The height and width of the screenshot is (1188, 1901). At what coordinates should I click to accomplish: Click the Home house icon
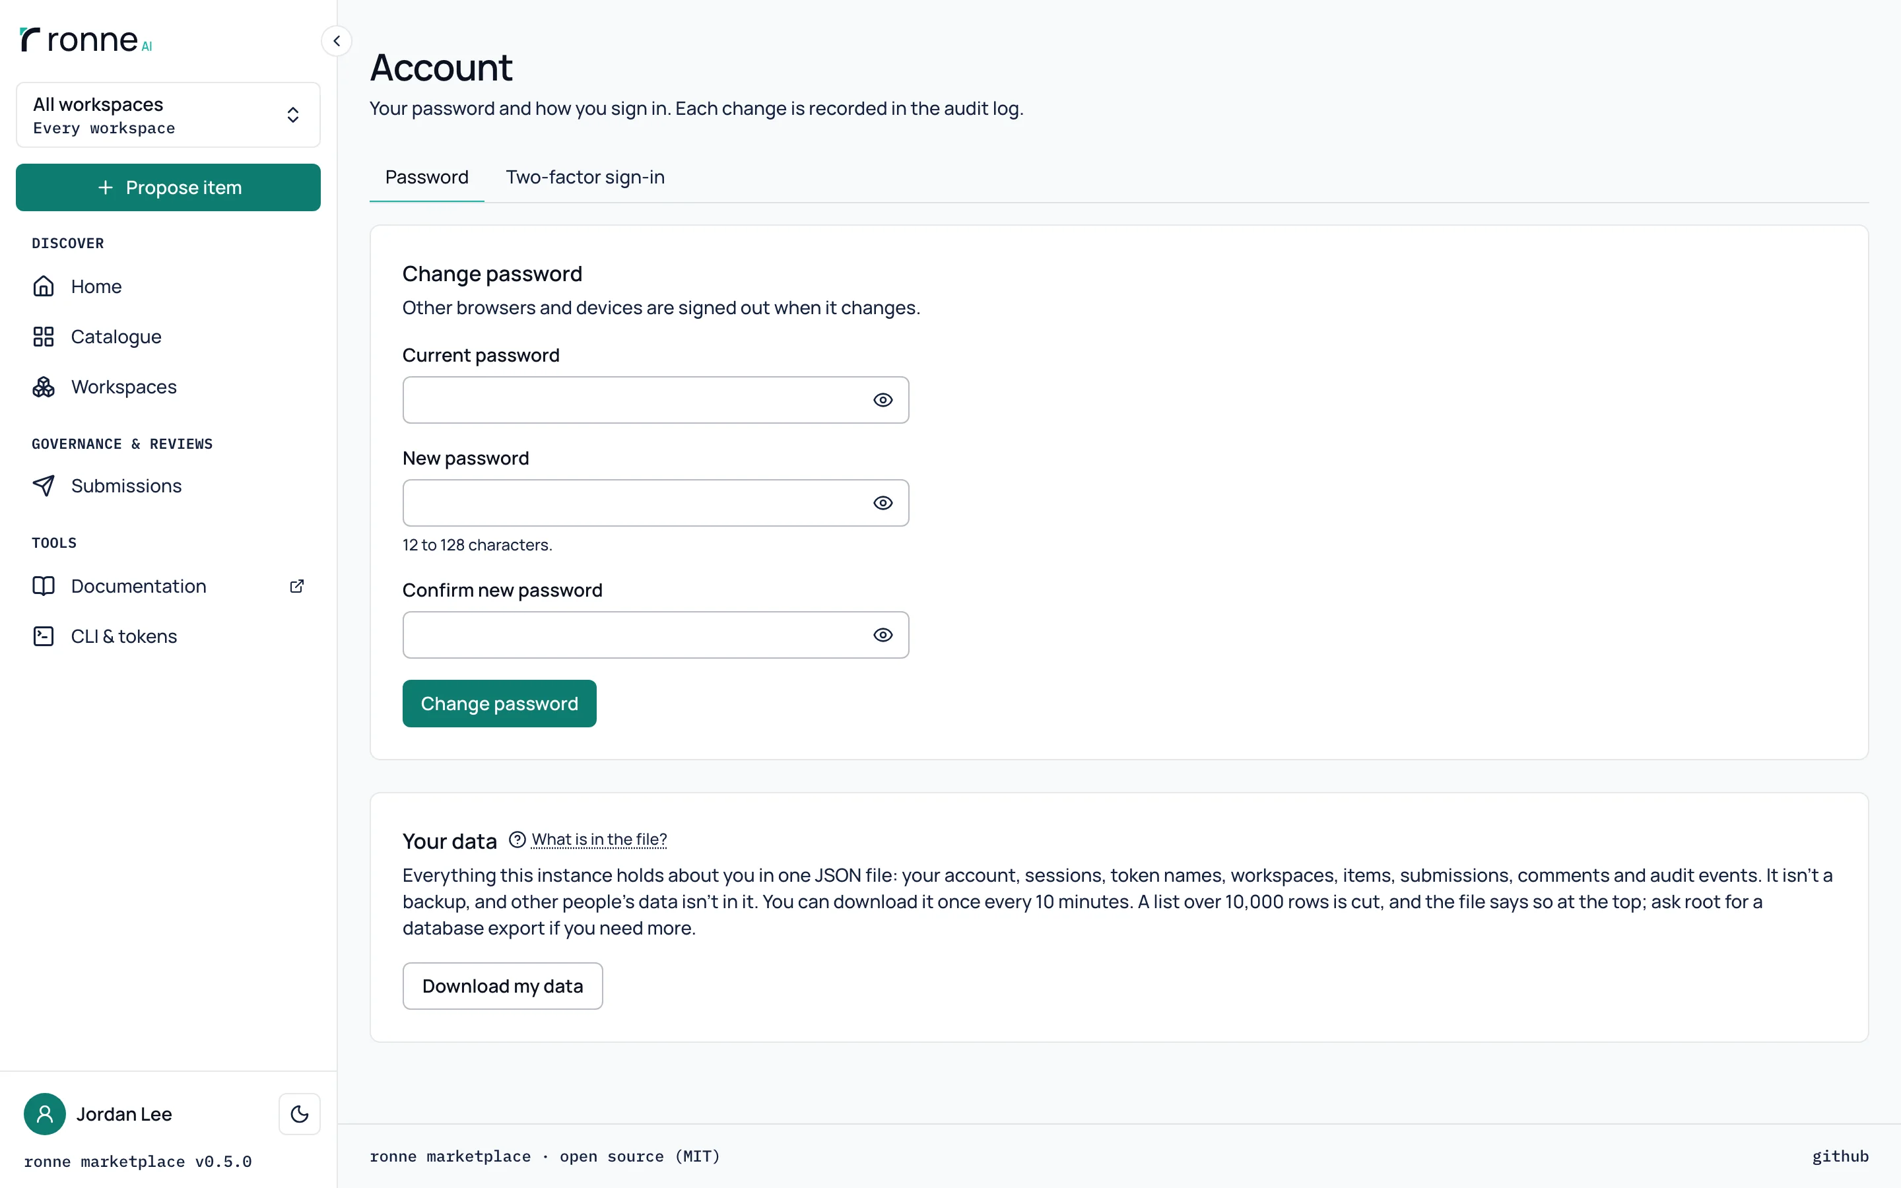[43, 286]
